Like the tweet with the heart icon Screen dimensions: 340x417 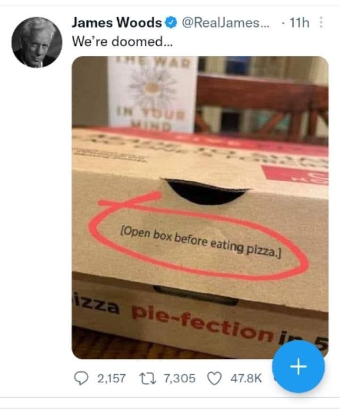point(215,378)
